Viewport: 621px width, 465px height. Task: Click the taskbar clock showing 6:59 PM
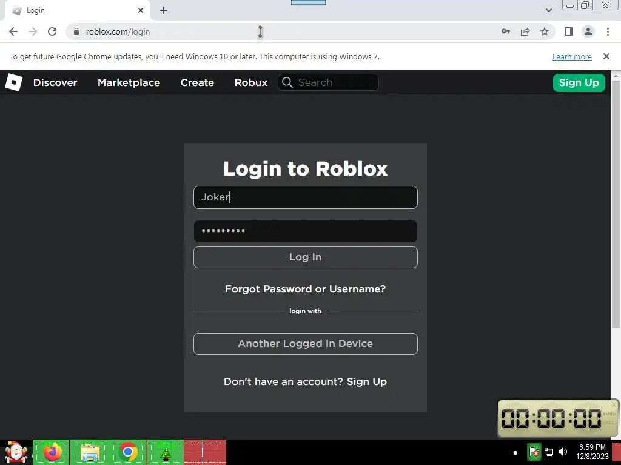[592, 452]
